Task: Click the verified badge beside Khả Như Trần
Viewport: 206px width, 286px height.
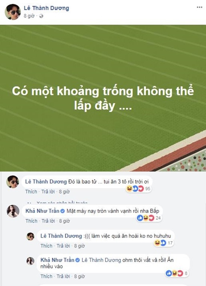Action: (x=63, y=211)
